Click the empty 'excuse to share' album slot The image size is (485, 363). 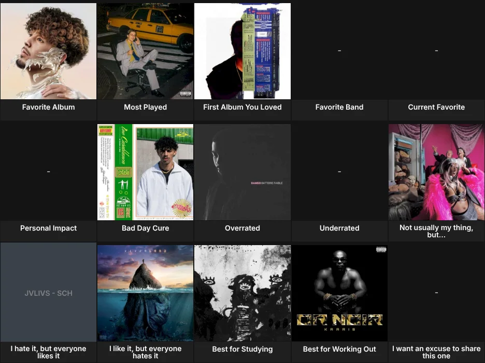(436, 293)
